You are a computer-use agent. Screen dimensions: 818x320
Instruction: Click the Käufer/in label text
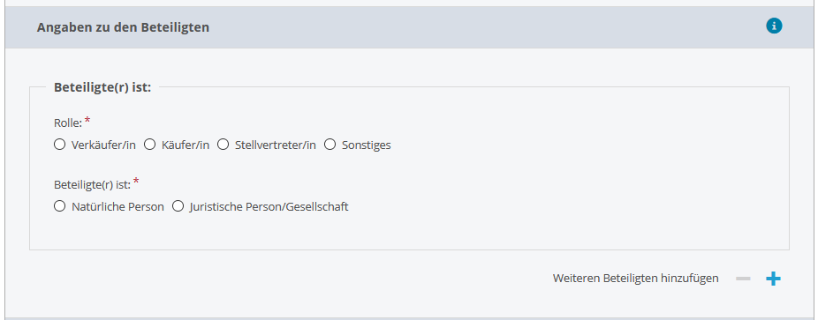pyautogui.click(x=186, y=145)
